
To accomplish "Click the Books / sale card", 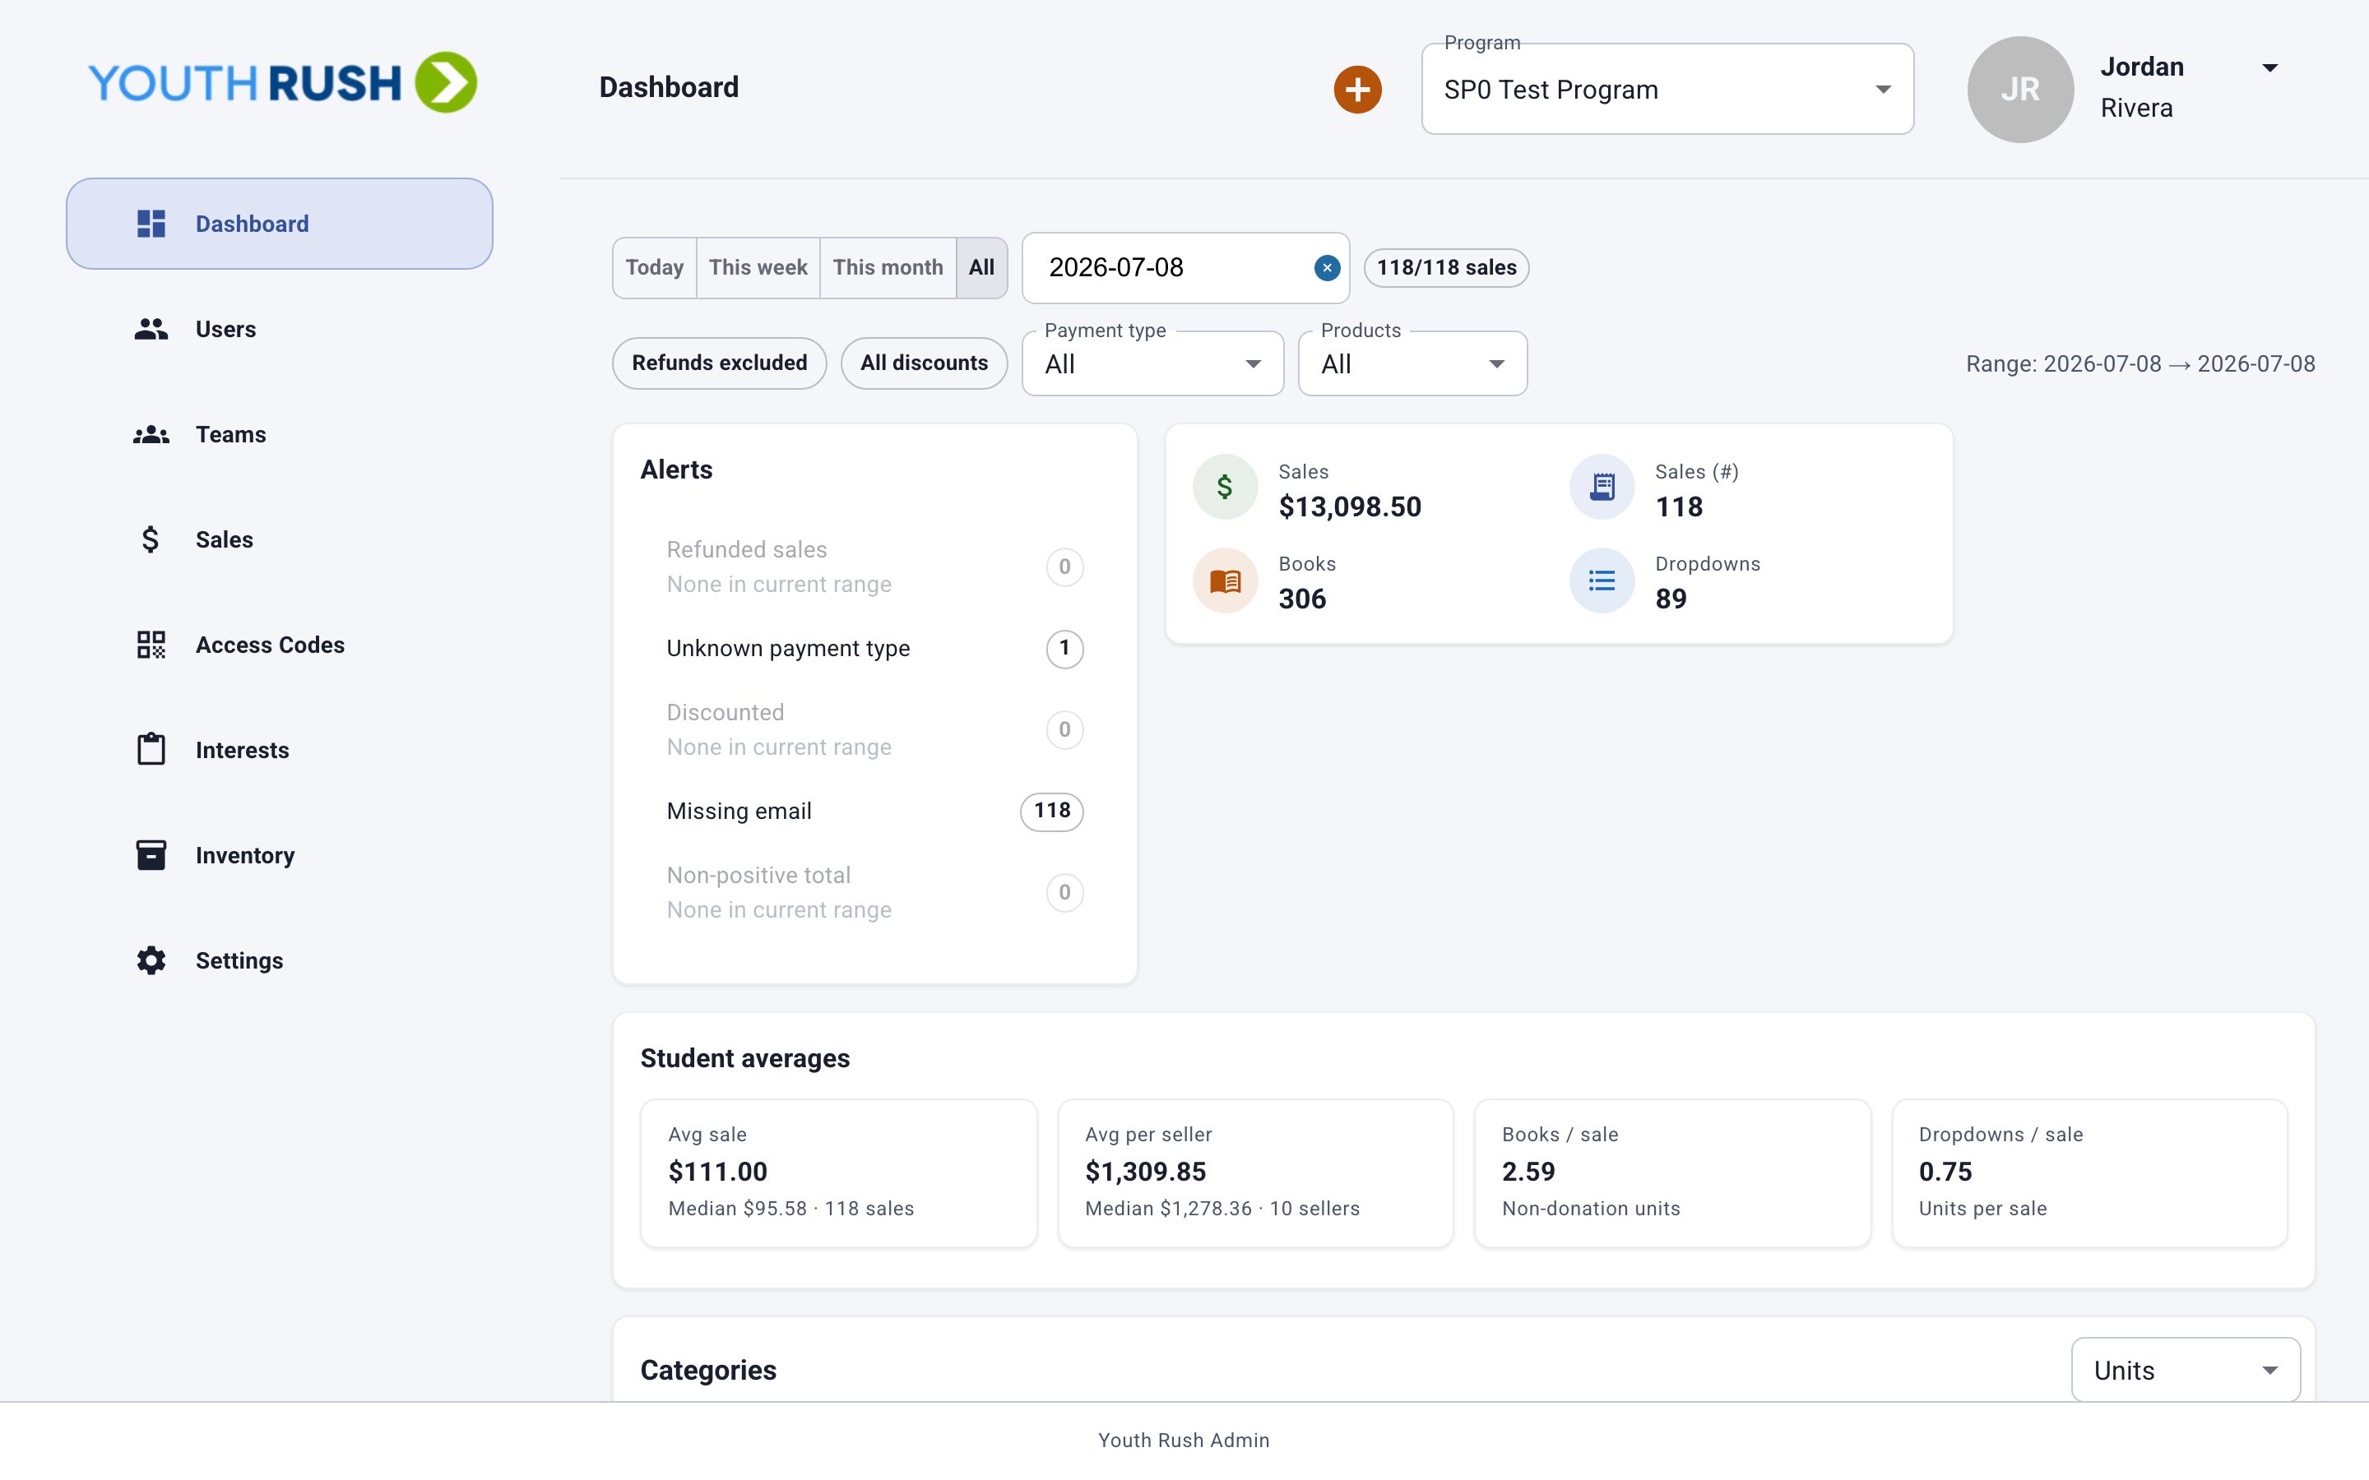I will click(x=1672, y=1172).
